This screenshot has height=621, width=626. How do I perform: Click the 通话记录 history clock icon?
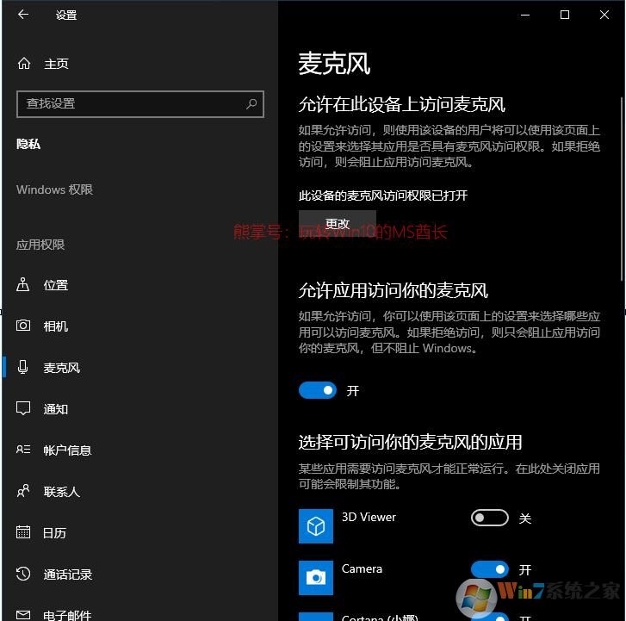pyautogui.click(x=22, y=574)
